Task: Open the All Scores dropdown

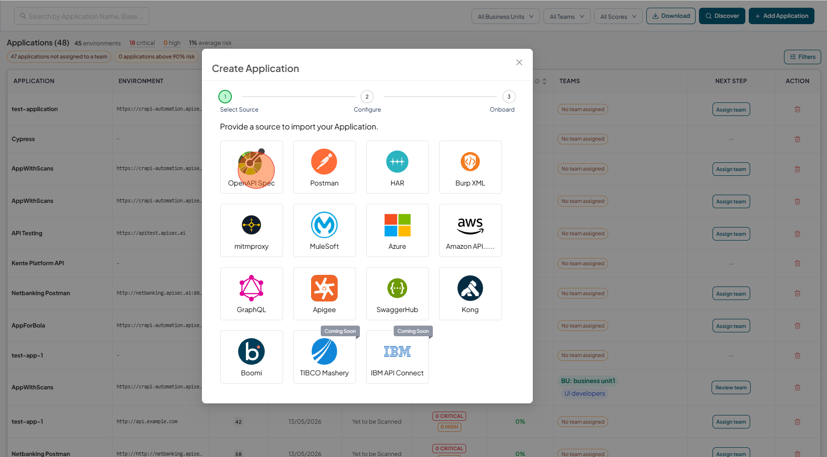Action: pos(618,16)
